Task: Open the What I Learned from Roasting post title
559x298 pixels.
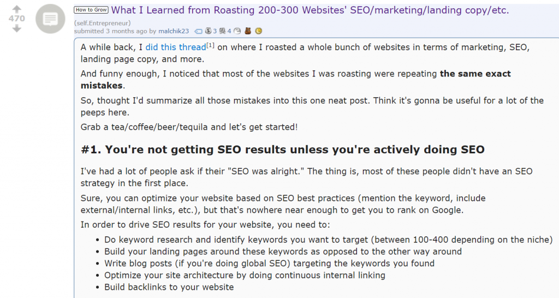Action: [310, 10]
